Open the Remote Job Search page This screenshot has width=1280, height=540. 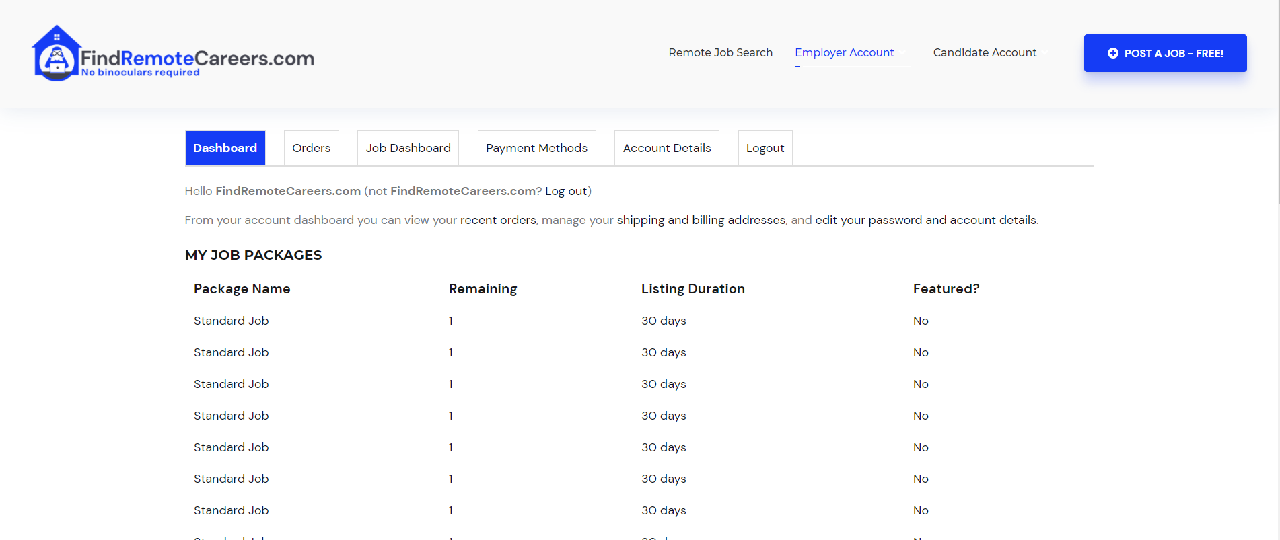tap(720, 52)
